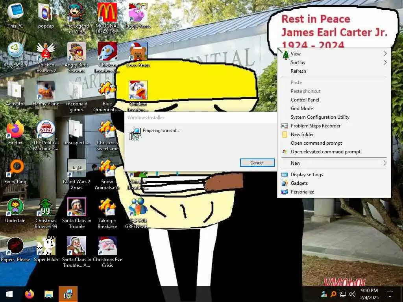The image size is (403, 302).
Task: Choose Personalize in context menu
Action: click(334, 192)
